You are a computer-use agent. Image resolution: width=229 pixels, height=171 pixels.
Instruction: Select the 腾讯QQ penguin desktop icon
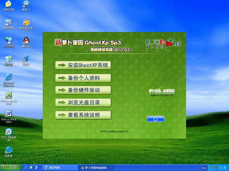[26, 42]
